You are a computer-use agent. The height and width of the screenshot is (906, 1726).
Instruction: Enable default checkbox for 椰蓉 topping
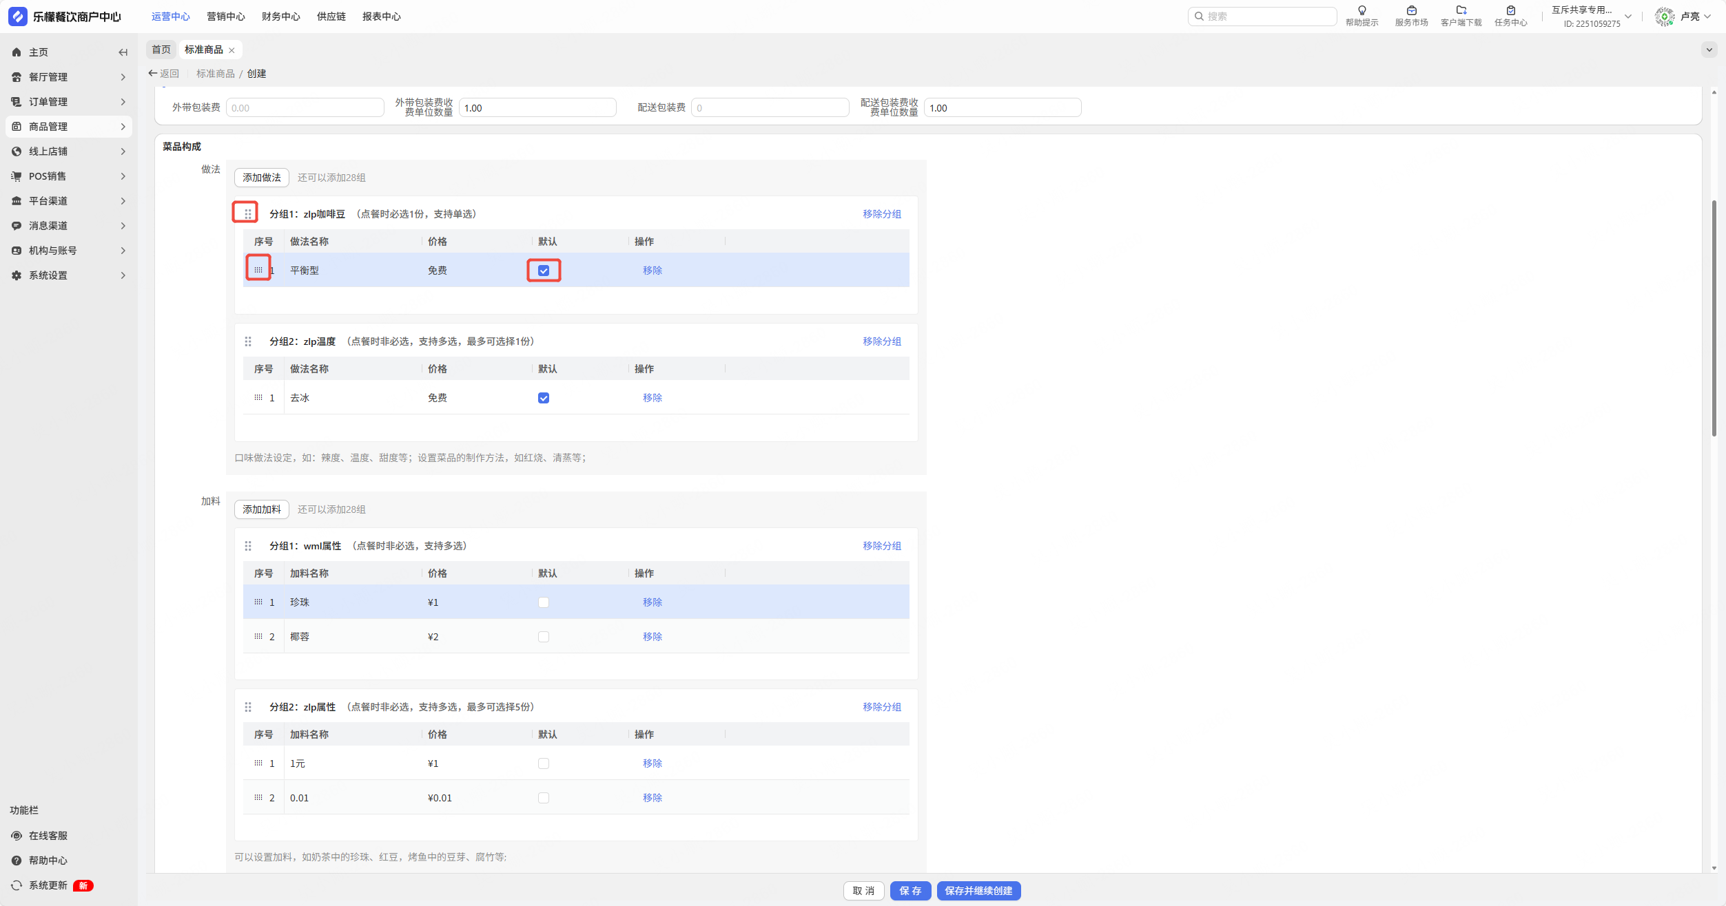[x=544, y=637]
